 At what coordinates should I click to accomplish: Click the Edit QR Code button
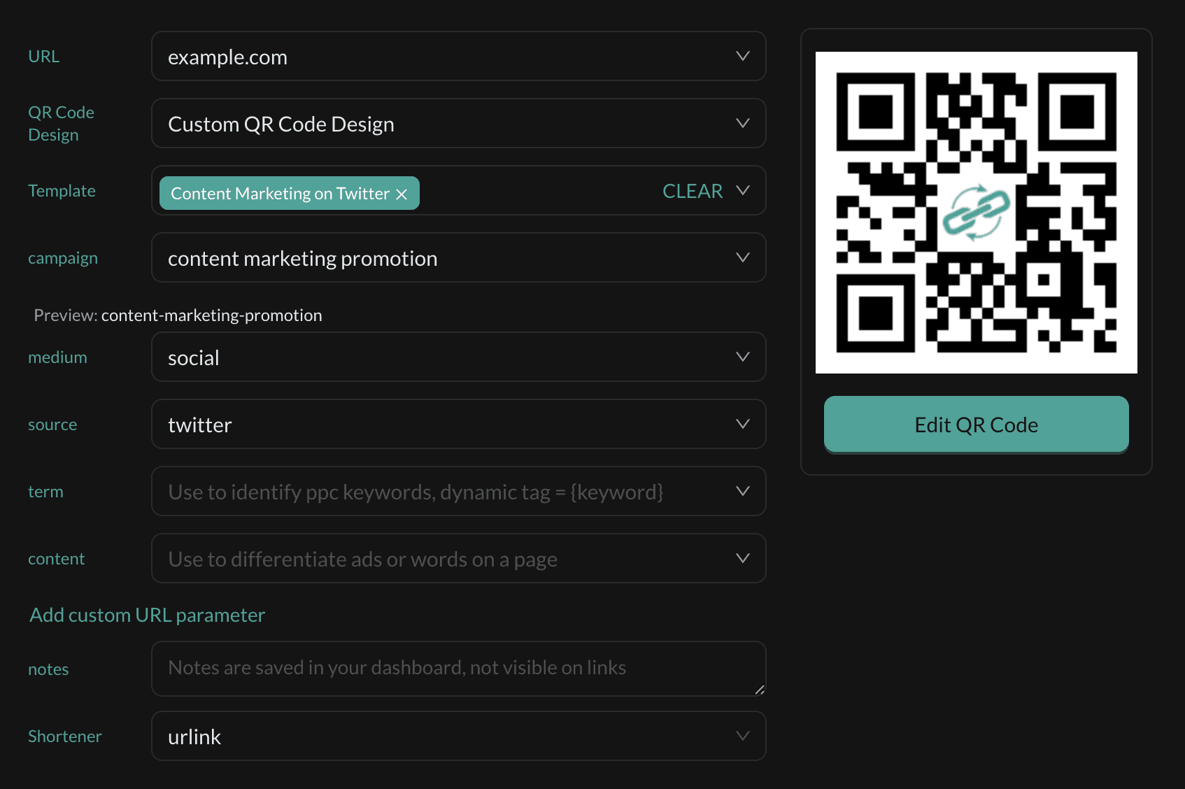click(976, 424)
